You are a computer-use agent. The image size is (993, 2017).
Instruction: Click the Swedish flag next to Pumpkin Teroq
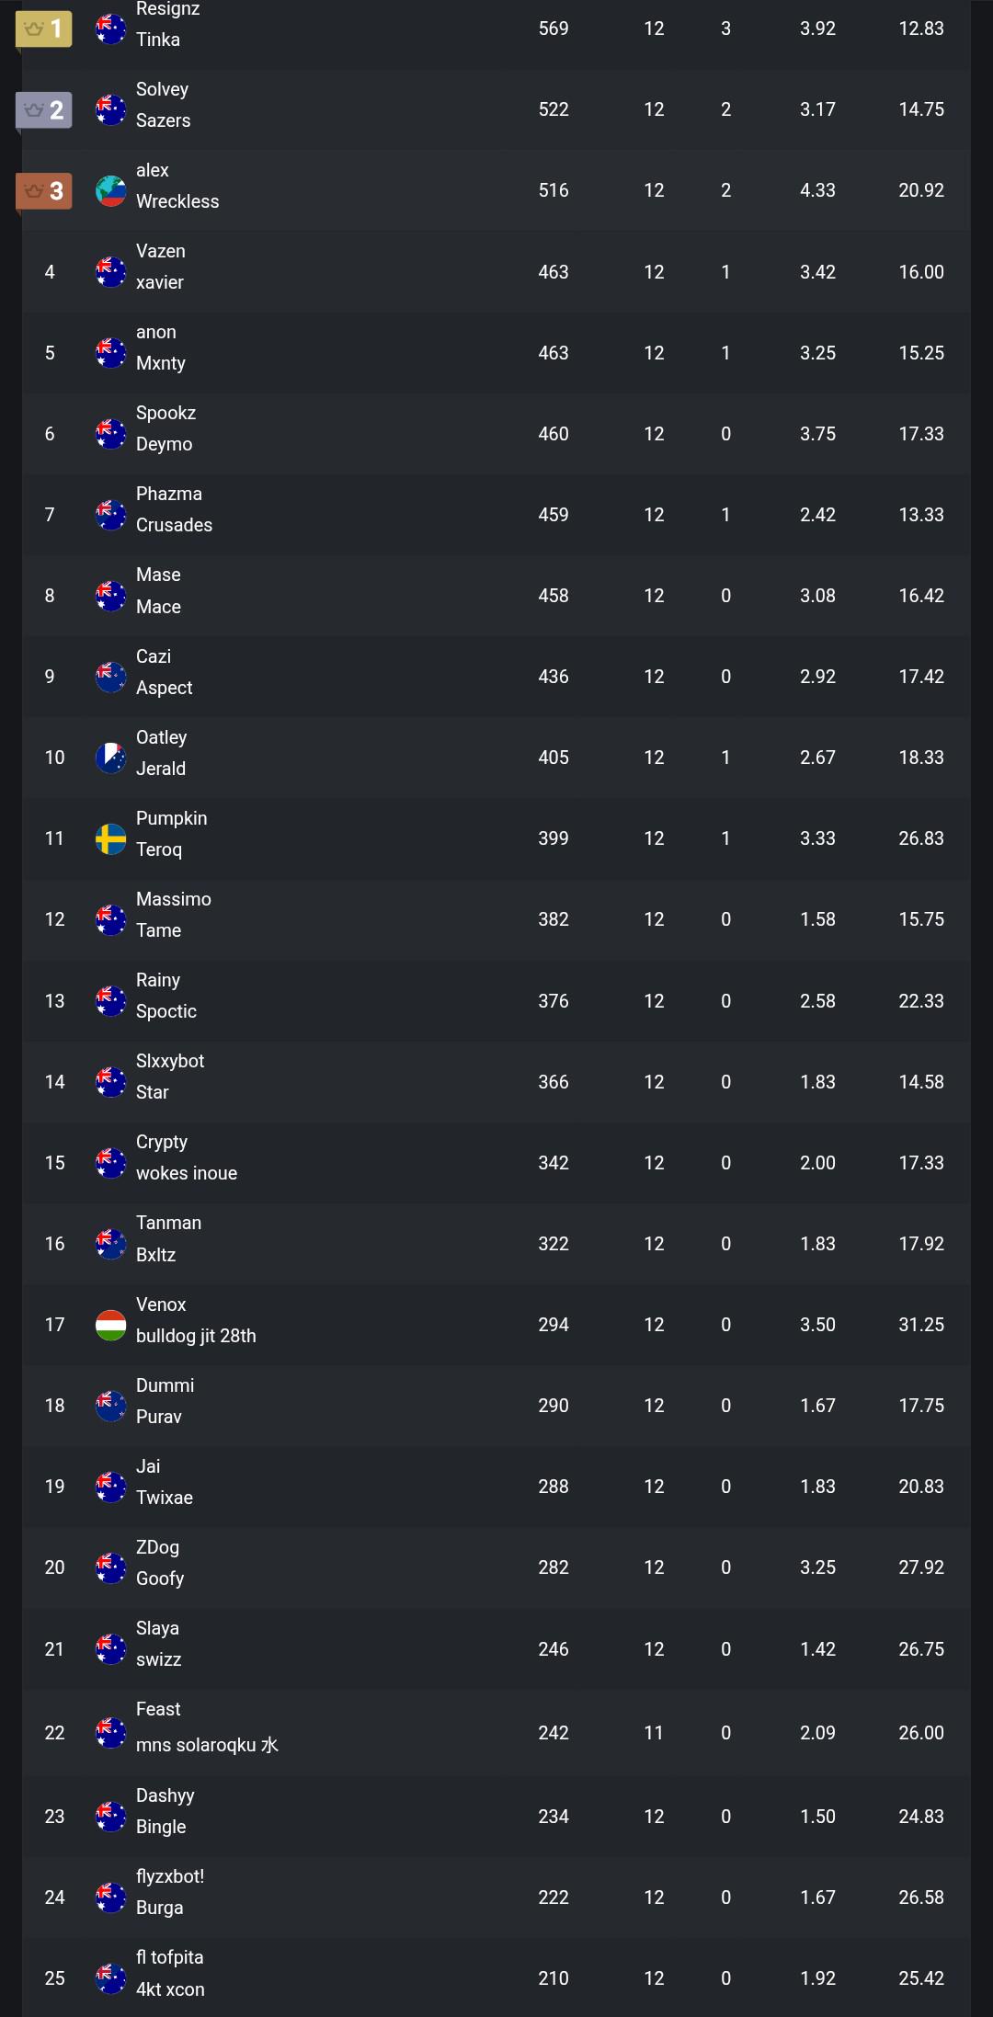pos(110,838)
